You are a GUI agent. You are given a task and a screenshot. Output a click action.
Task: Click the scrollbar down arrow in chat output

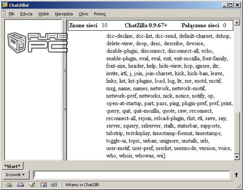tap(237, 157)
